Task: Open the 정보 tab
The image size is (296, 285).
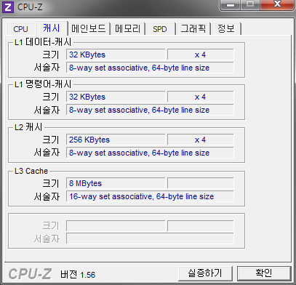Action: pyautogui.click(x=226, y=29)
